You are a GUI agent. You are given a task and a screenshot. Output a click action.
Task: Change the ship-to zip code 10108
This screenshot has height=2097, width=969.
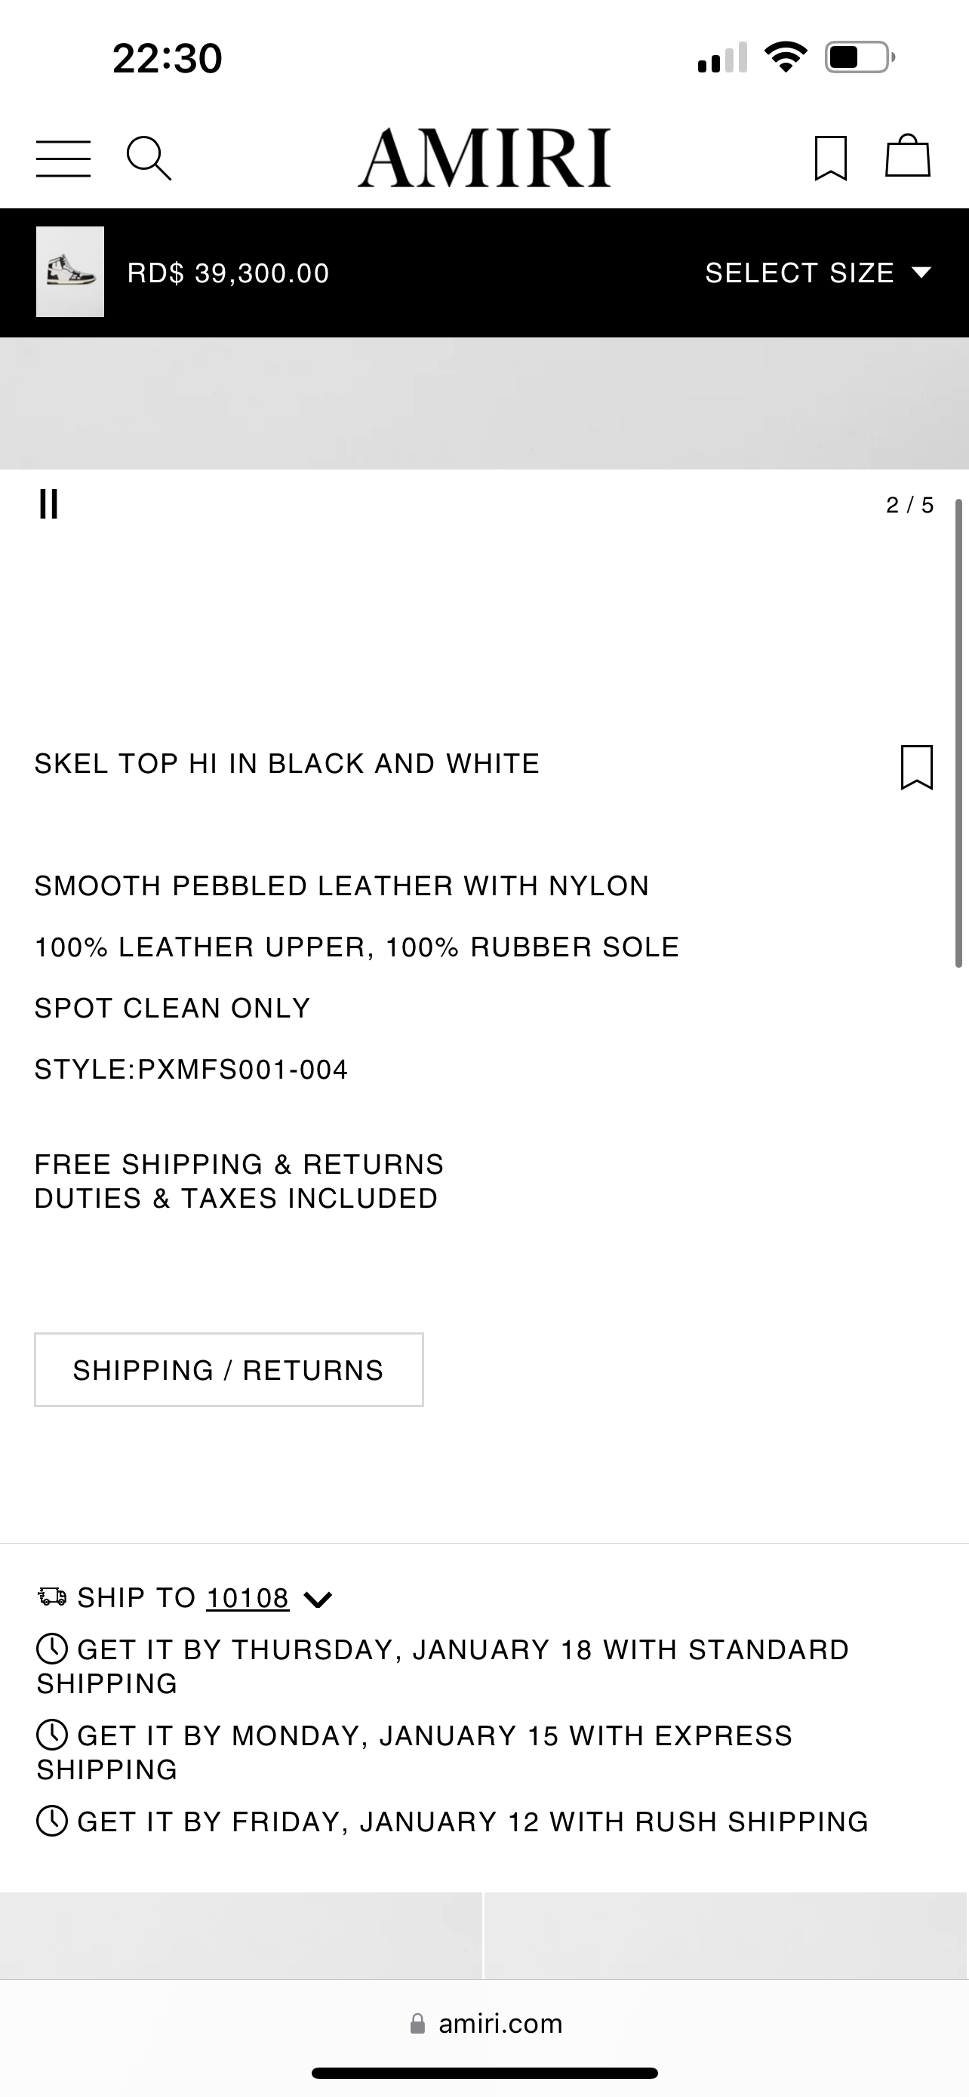pos(248,1598)
